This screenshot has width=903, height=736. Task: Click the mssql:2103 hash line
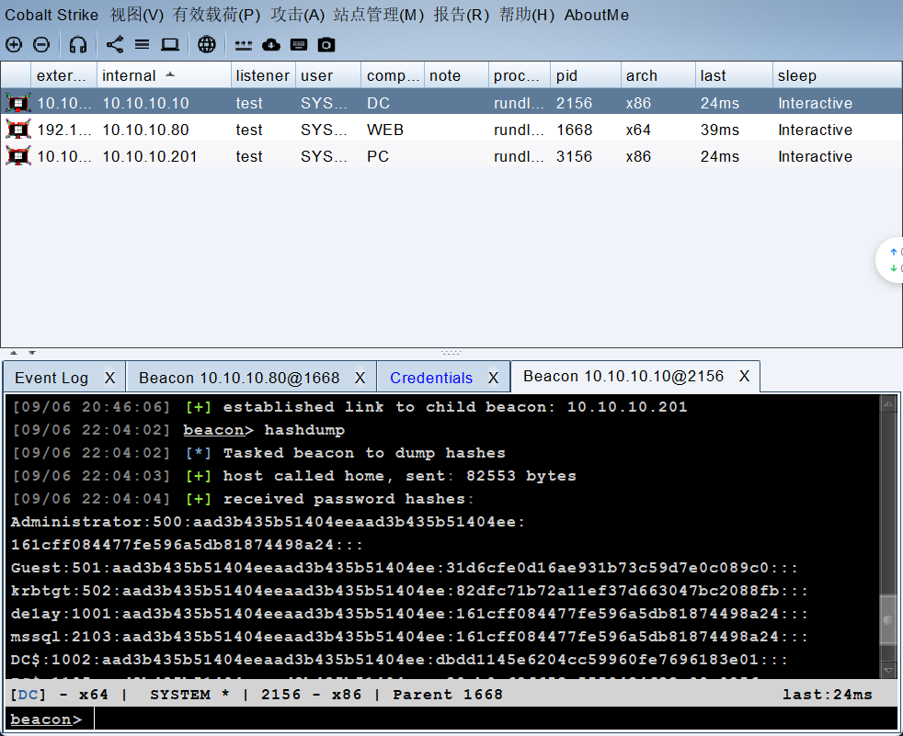409,637
